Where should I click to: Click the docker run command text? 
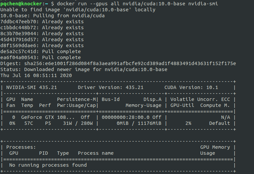(137, 4)
